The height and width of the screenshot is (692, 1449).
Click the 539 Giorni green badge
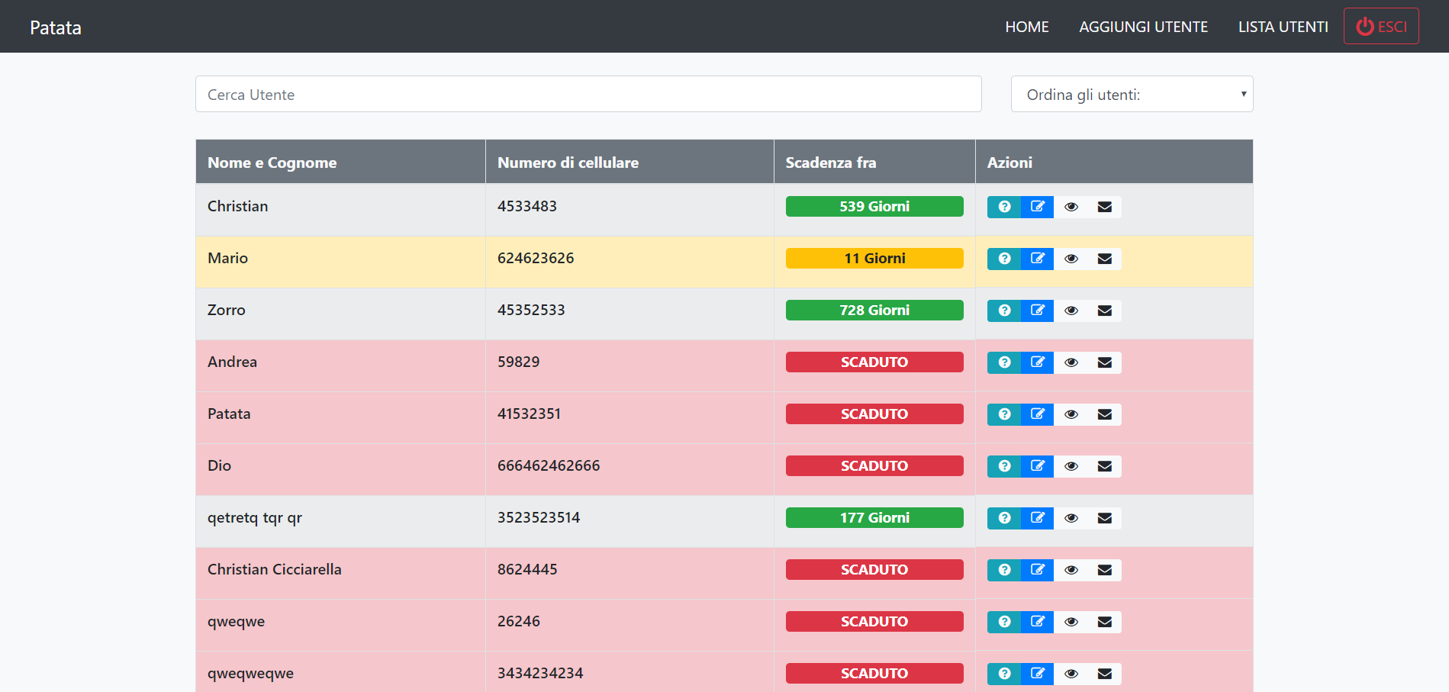[874, 206]
